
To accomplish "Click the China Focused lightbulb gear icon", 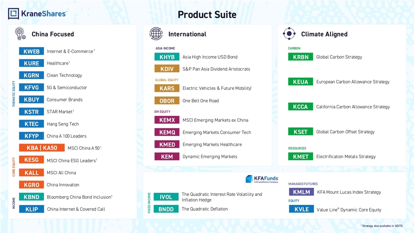I will pyautogui.click(x=20, y=34).
